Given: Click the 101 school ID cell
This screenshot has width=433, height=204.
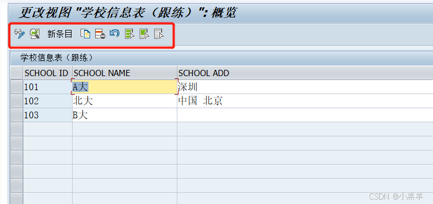Looking at the screenshot, I should (x=48, y=87).
